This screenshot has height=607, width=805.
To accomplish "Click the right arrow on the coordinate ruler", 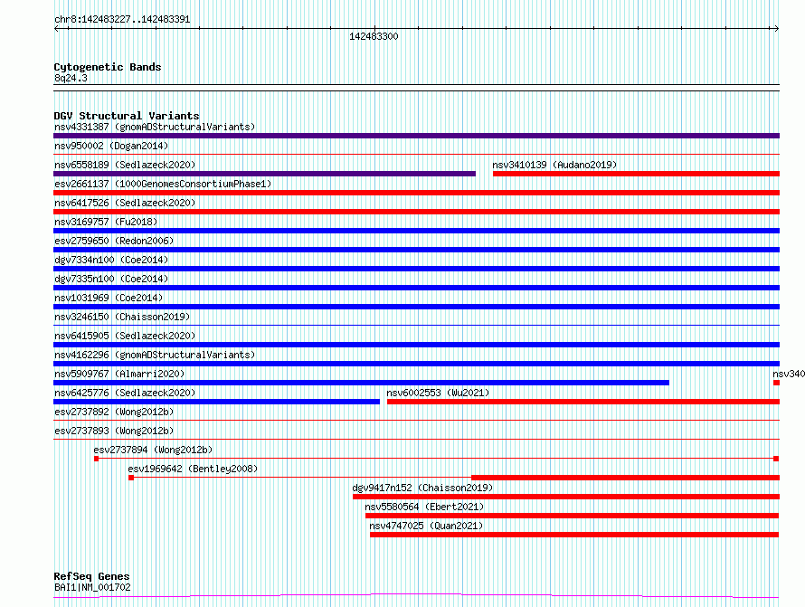I will coord(776,28).
